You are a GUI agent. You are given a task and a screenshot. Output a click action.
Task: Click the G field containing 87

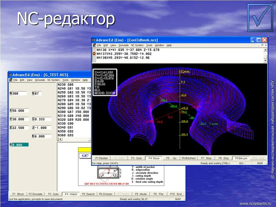[38, 94]
